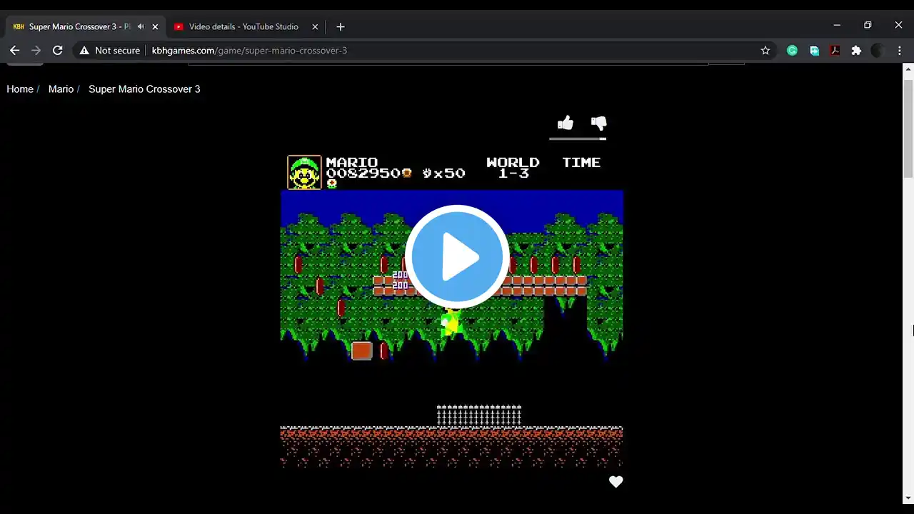The image size is (914, 514).
Task: Open the Adobe Acrobat extension icon
Action: pyautogui.click(x=835, y=51)
